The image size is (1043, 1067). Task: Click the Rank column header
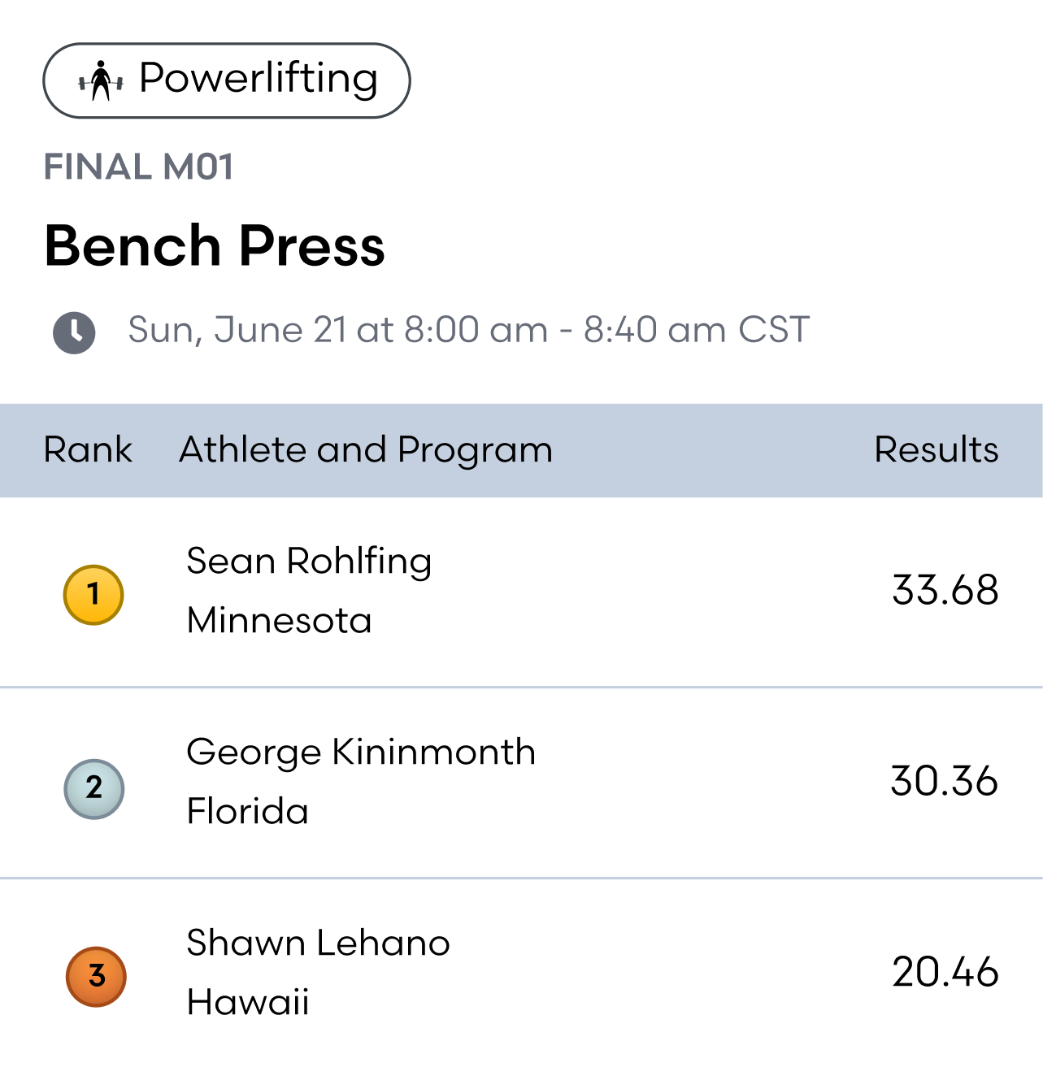coord(88,450)
